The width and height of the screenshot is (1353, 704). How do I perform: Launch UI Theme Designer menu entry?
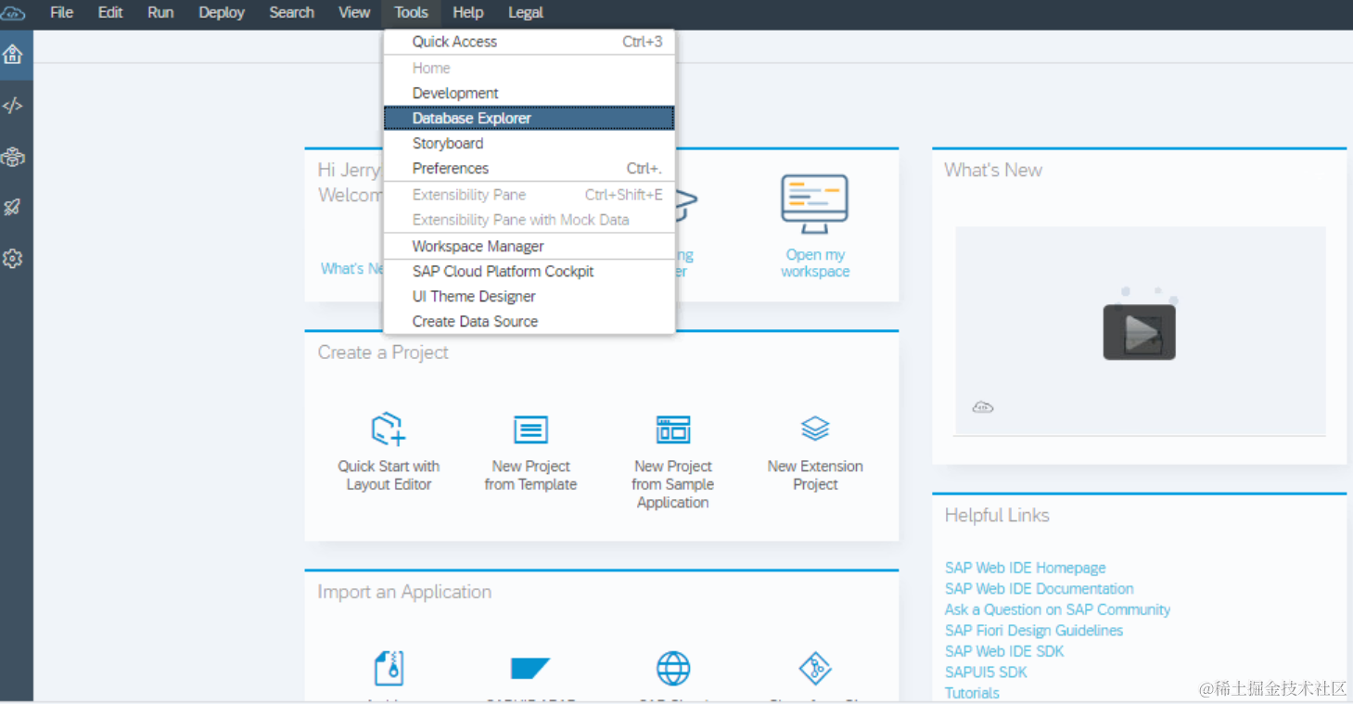529,296
